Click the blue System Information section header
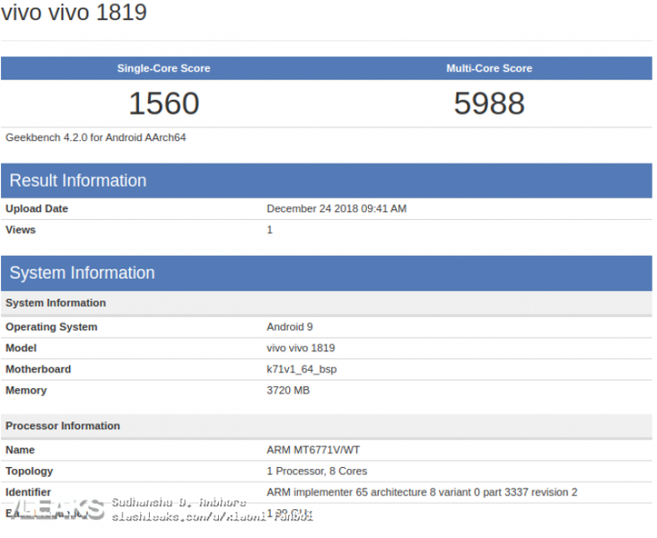The width and height of the screenshot is (657, 538). pos(327,273)
